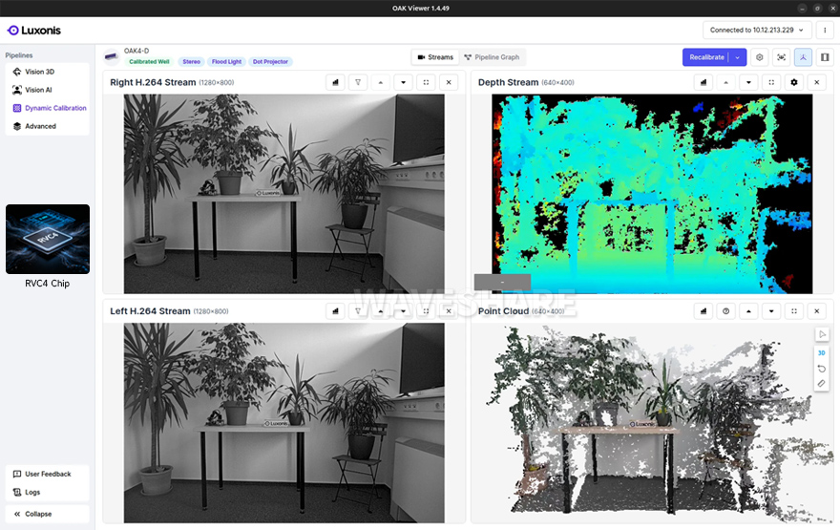Toggle 3D mode in Point Cloud view
The image size is (840, 530).
[x=822, y=352]
